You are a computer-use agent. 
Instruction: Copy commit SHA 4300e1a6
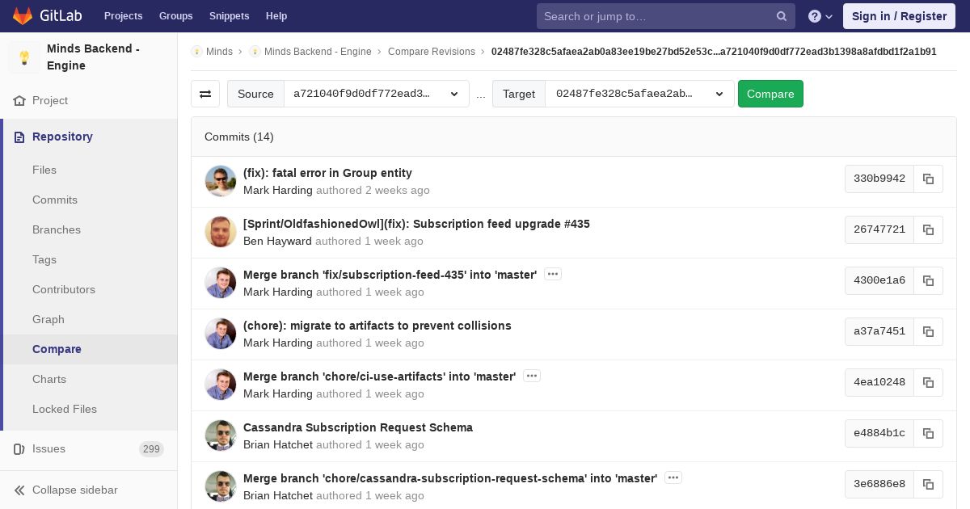[x=928, y=280]
